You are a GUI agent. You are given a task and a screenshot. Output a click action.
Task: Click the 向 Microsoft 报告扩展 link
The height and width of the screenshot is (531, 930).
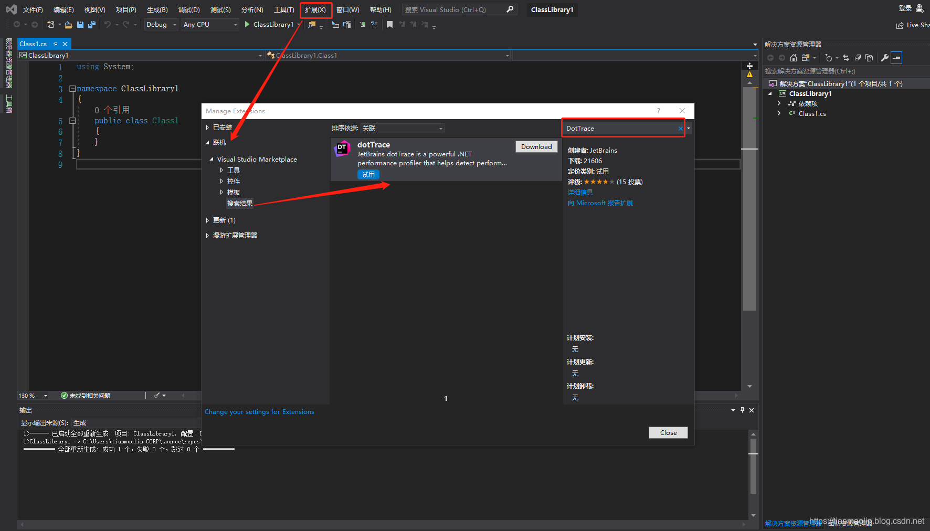click(600, 203)
